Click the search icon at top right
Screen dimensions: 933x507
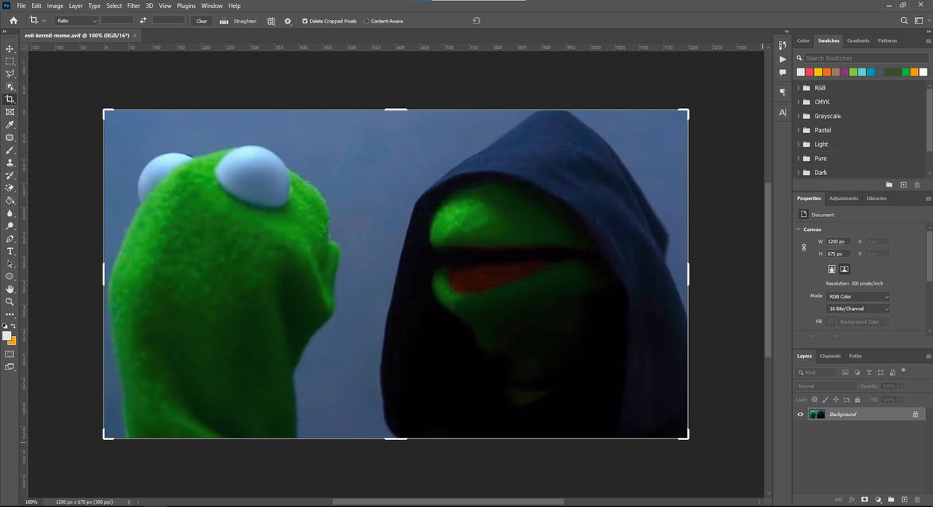(x=904, y=20)
